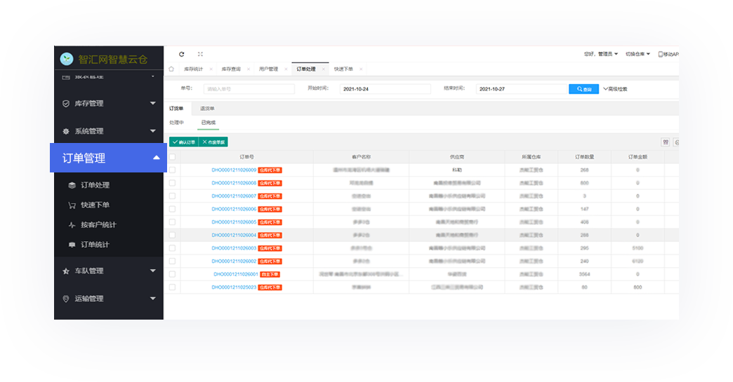733x382 pixels.
Task: Check the row for order DHO0001211026005
Action: tap(173, 222)
